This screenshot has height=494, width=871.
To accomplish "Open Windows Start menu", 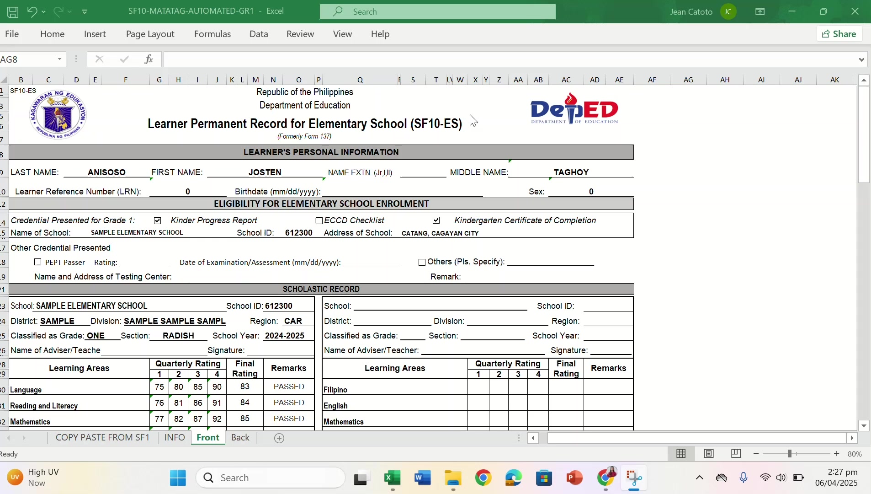I will [178, 478].
